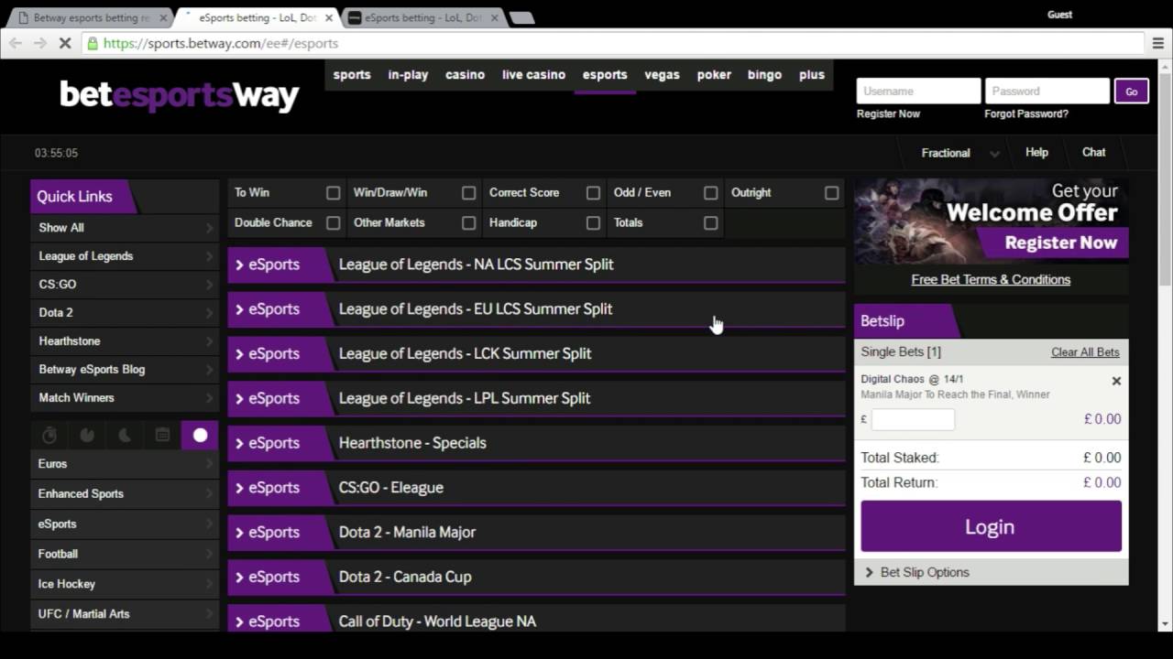Enable the Odd / Even filter

pos(711,193)
